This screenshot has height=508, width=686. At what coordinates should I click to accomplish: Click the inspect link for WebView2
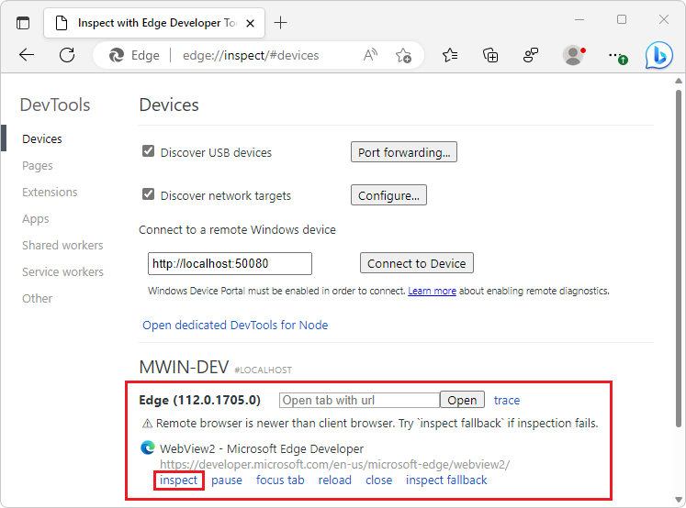click(178, 480)
